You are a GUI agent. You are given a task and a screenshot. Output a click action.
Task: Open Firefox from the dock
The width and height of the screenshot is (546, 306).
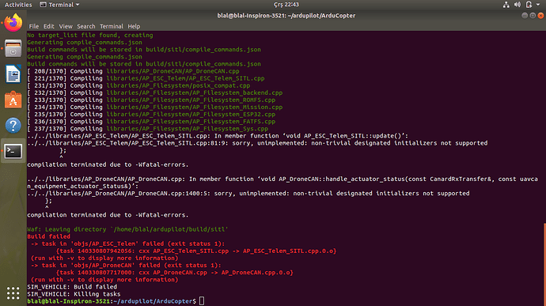click(x=13, y=23)
